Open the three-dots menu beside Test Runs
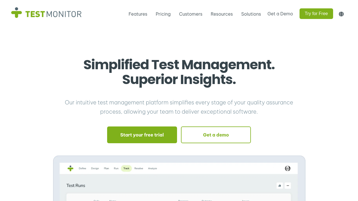Screen dimensions: 358x201 (x=288, y=186)
